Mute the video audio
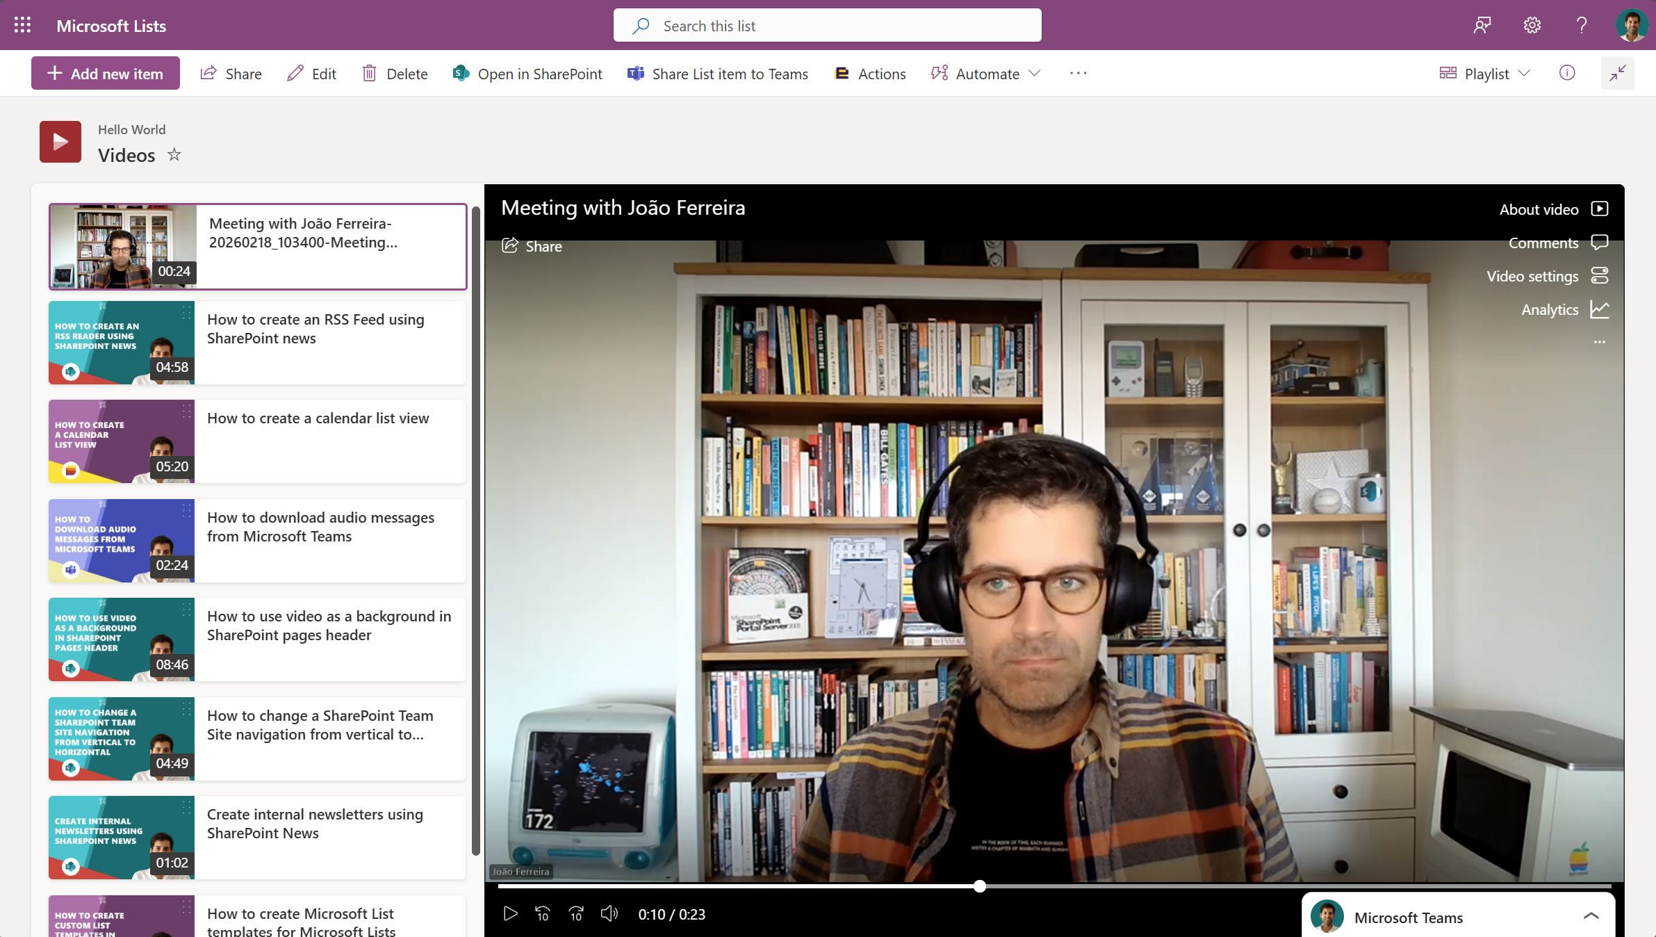The width and height of the screenshot is (1656, 937). click(609, 914)
